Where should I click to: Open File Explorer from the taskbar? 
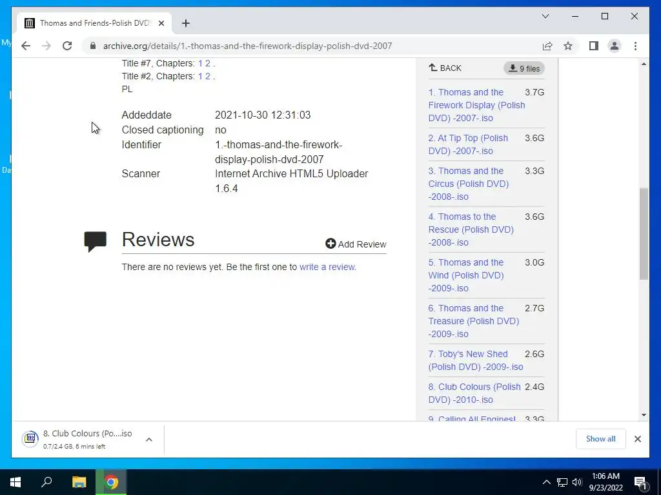click(x=79, y=482)
